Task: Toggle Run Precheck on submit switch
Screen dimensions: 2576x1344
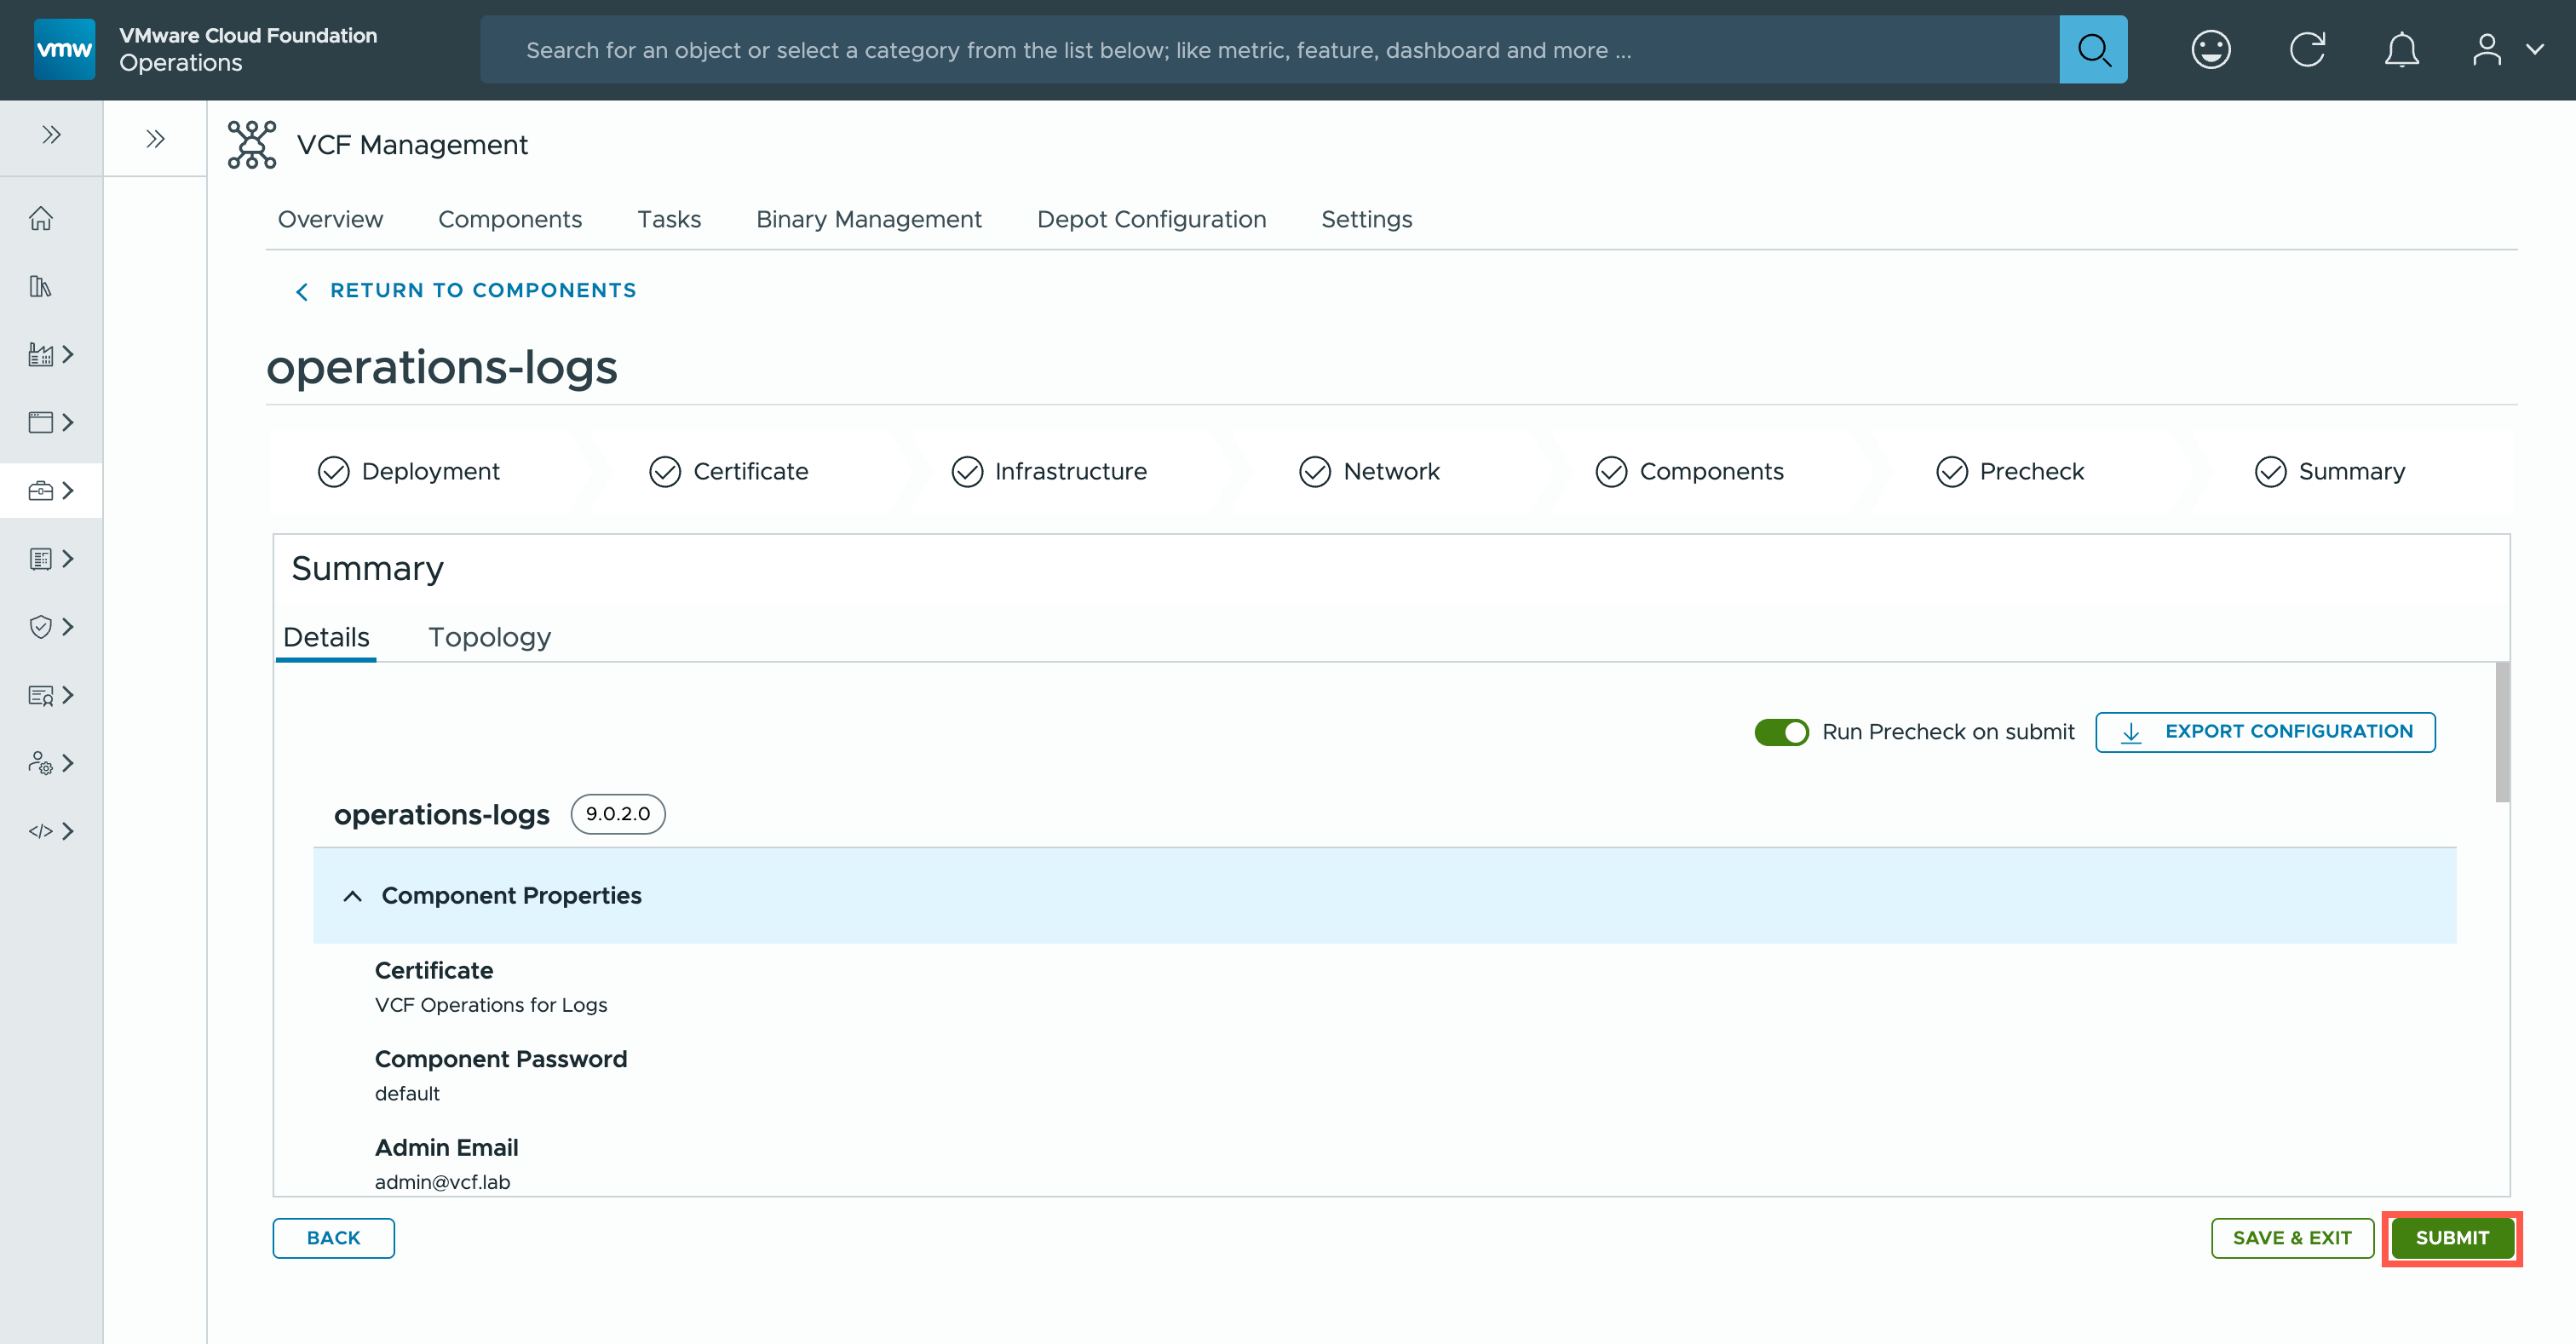Action: click(x=1780, y=732)
